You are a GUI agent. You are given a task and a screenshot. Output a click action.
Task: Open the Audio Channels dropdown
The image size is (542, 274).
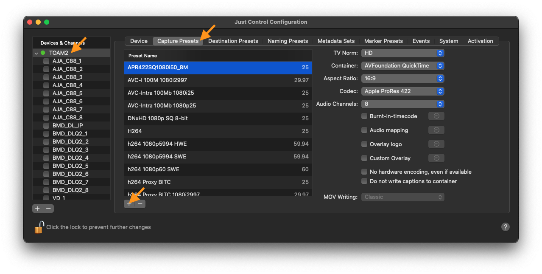(x=402, y=104)
